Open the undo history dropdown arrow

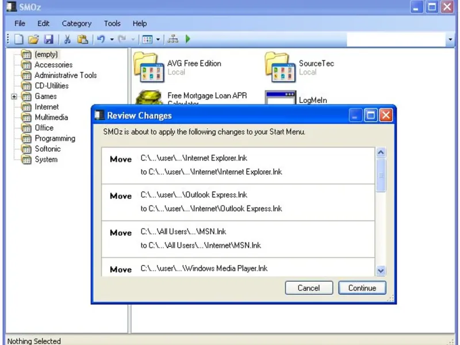112,39
